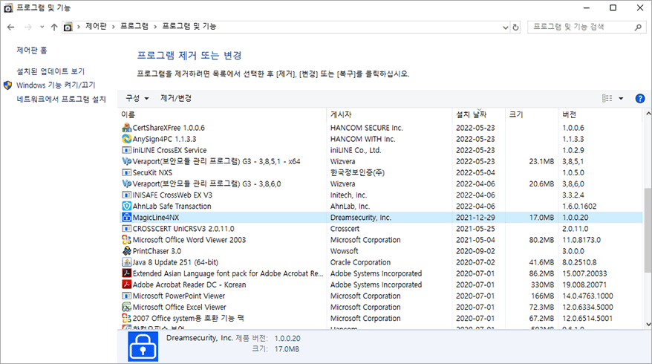Open 네트워크에서 프로그램 설치 link
Image resolution: width=652 pixels, height=364 pixels.
coord(61,99)
